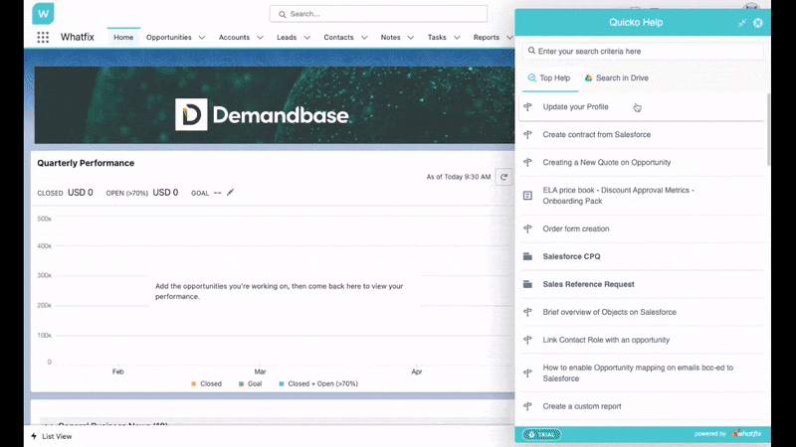Screen dimensions: 796x447
Task: Open the Notes tab
Action: (390, 38)
